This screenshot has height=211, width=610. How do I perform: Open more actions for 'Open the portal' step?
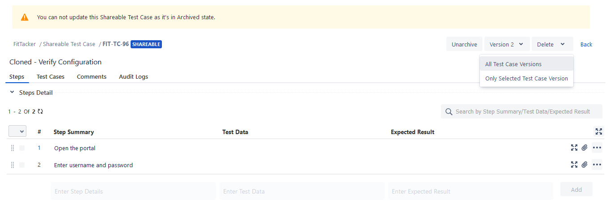(x=597, y=148)
